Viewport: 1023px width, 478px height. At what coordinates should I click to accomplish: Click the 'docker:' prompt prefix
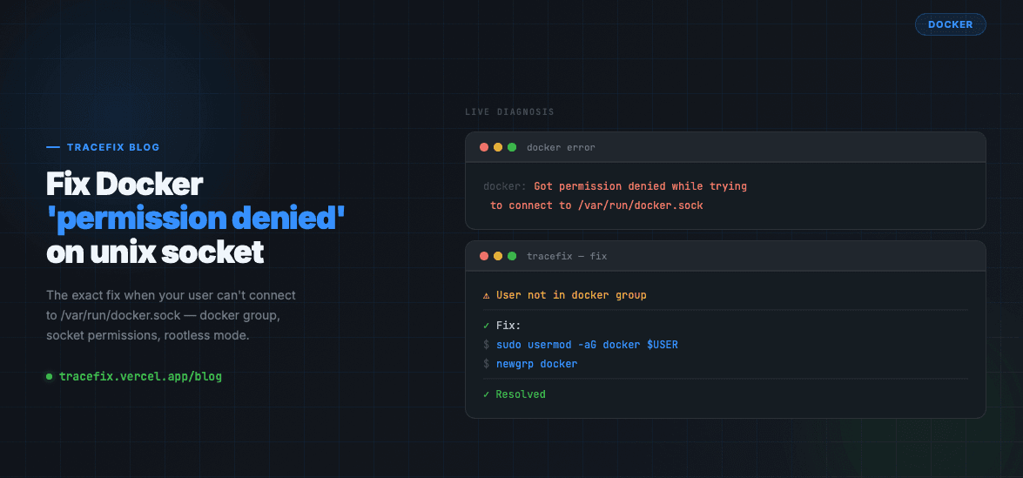click(x=505, y=186)
